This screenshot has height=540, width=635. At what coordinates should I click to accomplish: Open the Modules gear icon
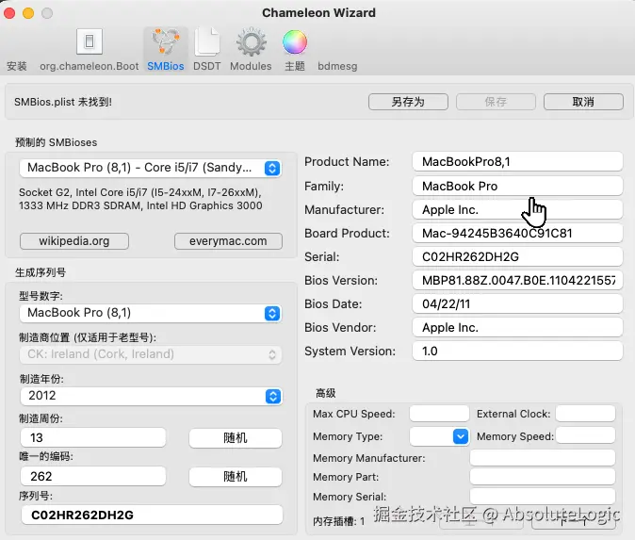click(252, 41)
